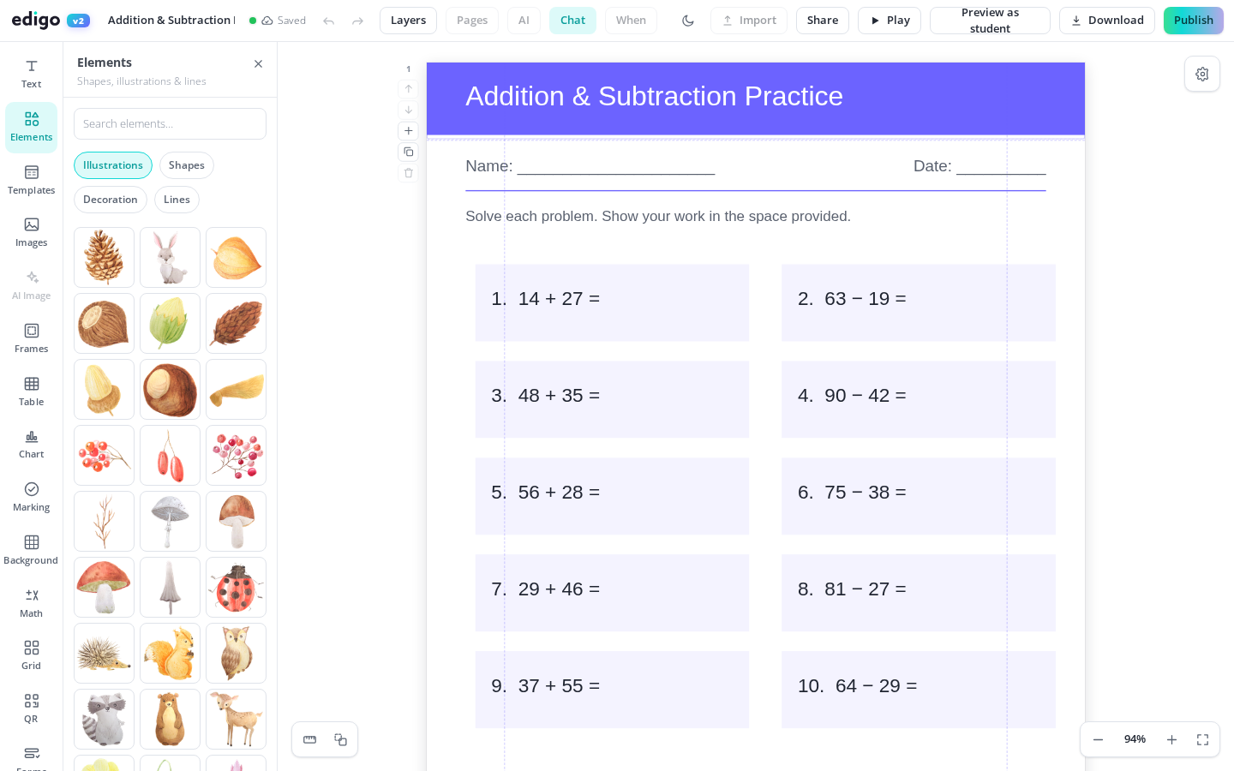Viewport: 1234px width, 771px height.
Task: Open the Marking tool
Action: tap(31, 497)
